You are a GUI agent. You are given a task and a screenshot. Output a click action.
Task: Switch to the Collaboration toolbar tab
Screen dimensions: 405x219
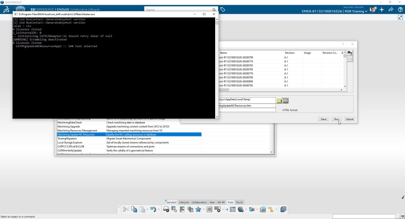click(x=199, y=202)
